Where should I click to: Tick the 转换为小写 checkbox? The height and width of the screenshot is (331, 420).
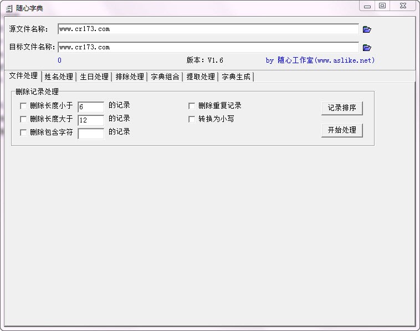[x=192, y=119]
